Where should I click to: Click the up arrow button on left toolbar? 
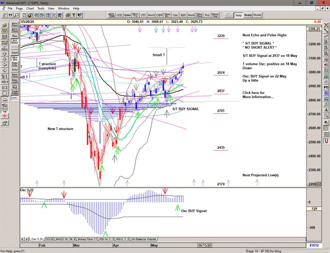pos(4,53)
